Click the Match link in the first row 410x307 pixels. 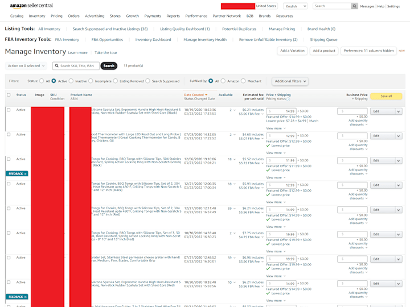coord(314,121)
